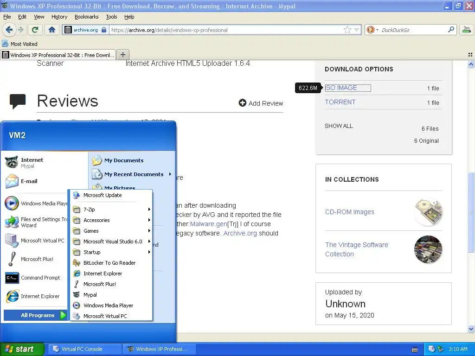Click SHOW ALL download options
Screen dimensions: 475x356
pyautogui.click(x=339, y=126)
